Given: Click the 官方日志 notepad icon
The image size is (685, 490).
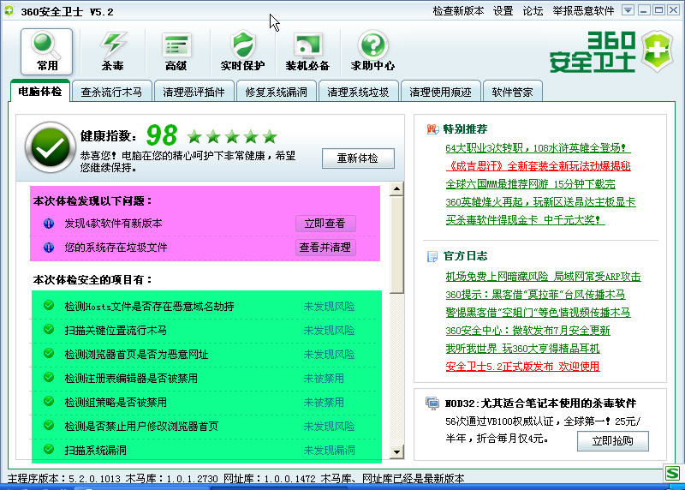Looking at the screenshot, I should (432, 256).
